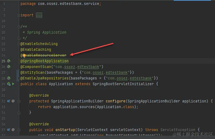The height and width of the screenshot is (139, 215).
Task: Click the fold end marker on line 21
Action: point(19,38)
